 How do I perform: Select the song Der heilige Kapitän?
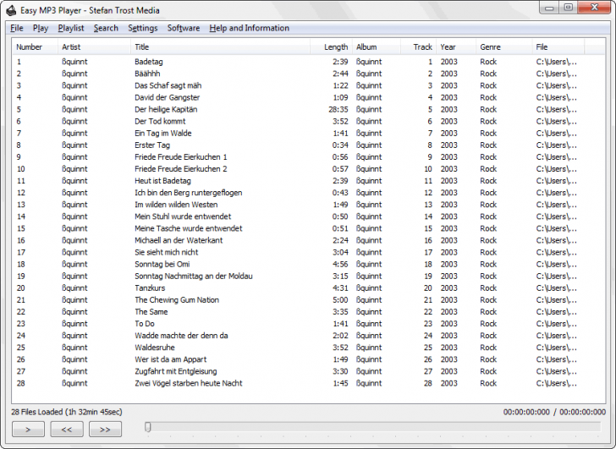(166, 109)
